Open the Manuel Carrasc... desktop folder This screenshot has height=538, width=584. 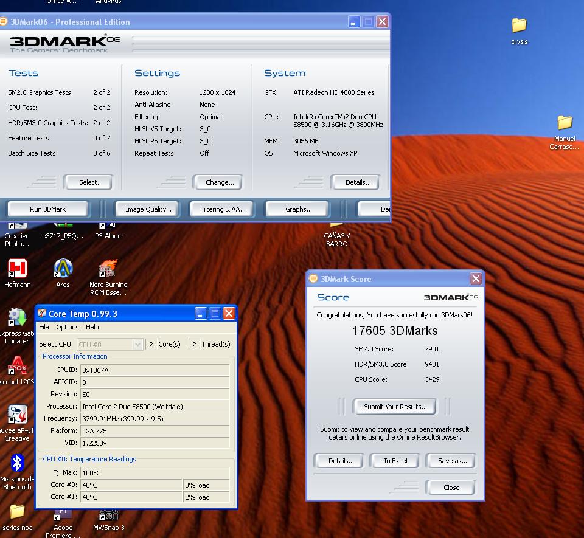point(565,123)
